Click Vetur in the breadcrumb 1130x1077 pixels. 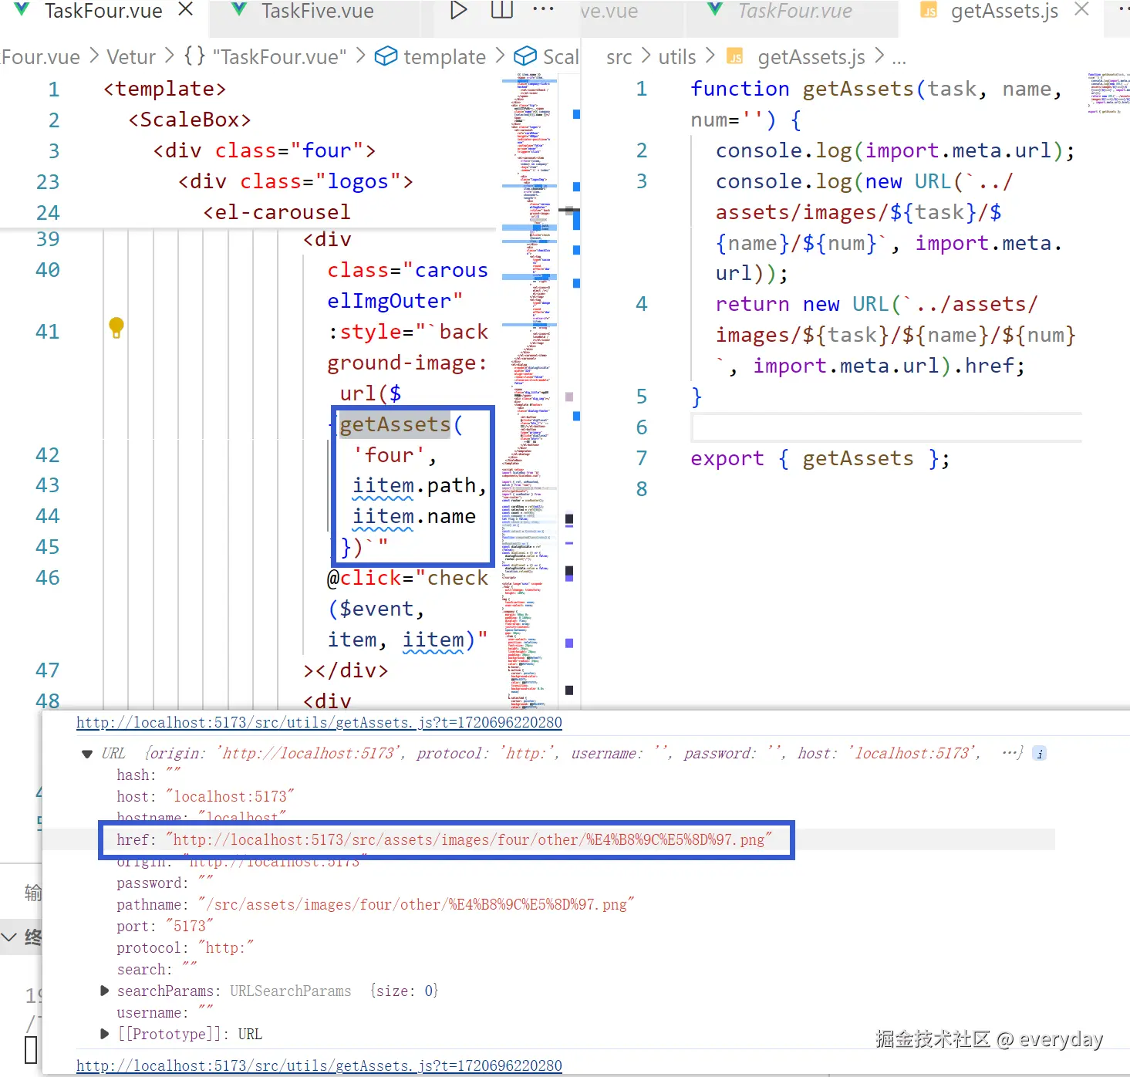point(131,57)
